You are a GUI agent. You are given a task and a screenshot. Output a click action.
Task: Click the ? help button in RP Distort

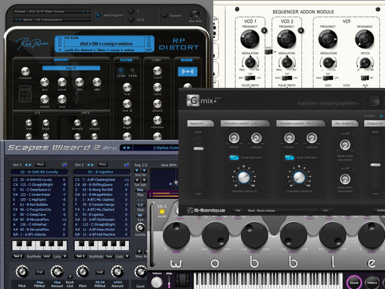pos(132,11)
